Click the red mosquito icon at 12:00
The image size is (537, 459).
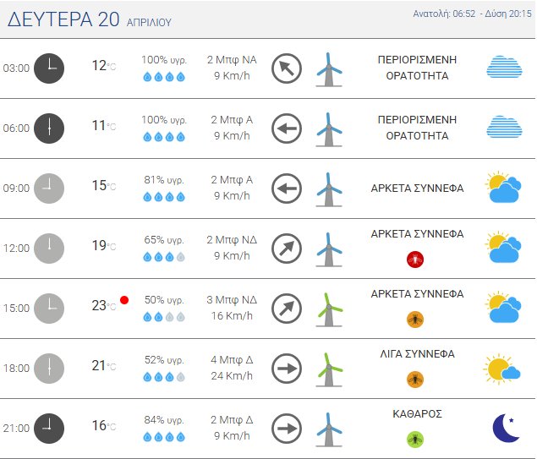415,260
